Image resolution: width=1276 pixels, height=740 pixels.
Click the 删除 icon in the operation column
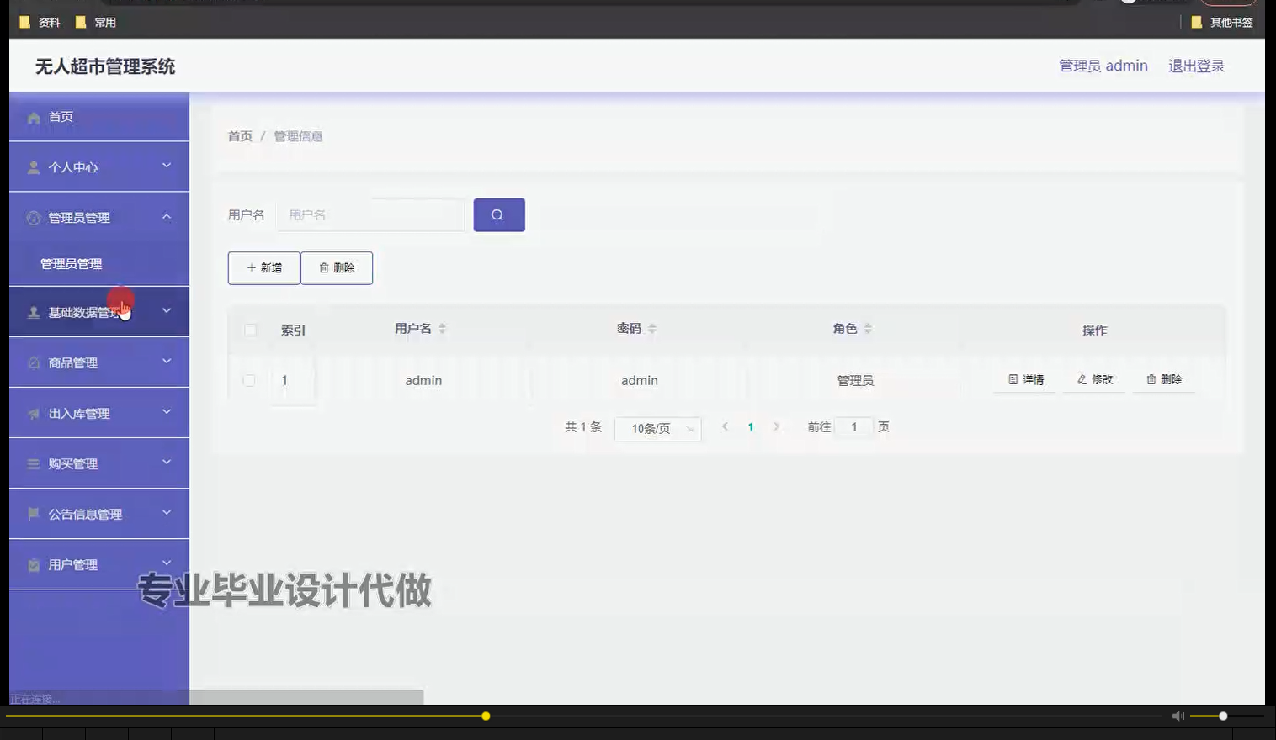coord(1151,379)
